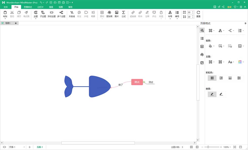Image resolution: width=248 pixels, height=150 pixels.
Task: Insert a Formula (公式)
Action: pyautogui.click(x=123, y=14)
